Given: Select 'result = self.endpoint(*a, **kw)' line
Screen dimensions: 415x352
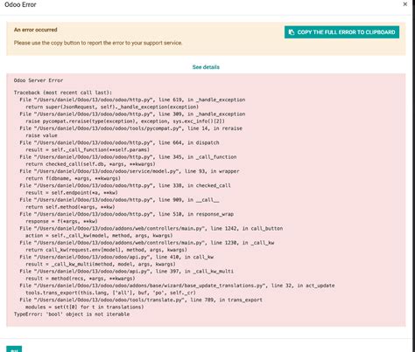Looking at the screenshot, I should (x=72, y=192).
